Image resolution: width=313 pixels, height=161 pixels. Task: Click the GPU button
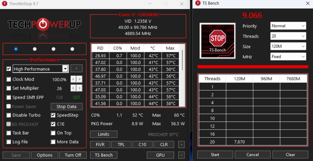[160, 155]
